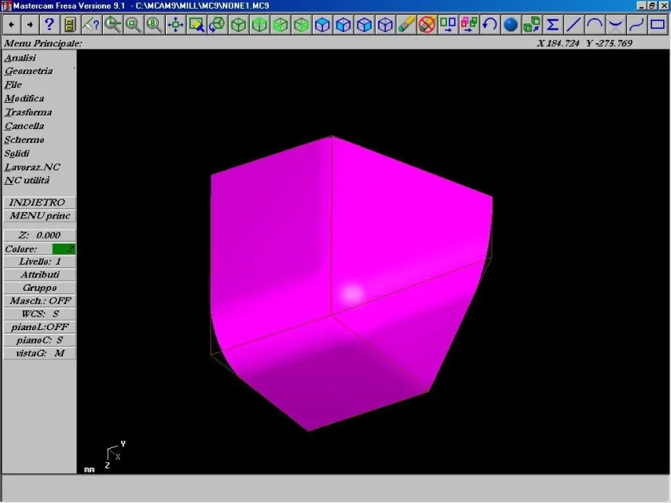Click the pianoC: S button
Image resolution: width=671 pixels, height=503 pixels.
(x=39, y=340)
